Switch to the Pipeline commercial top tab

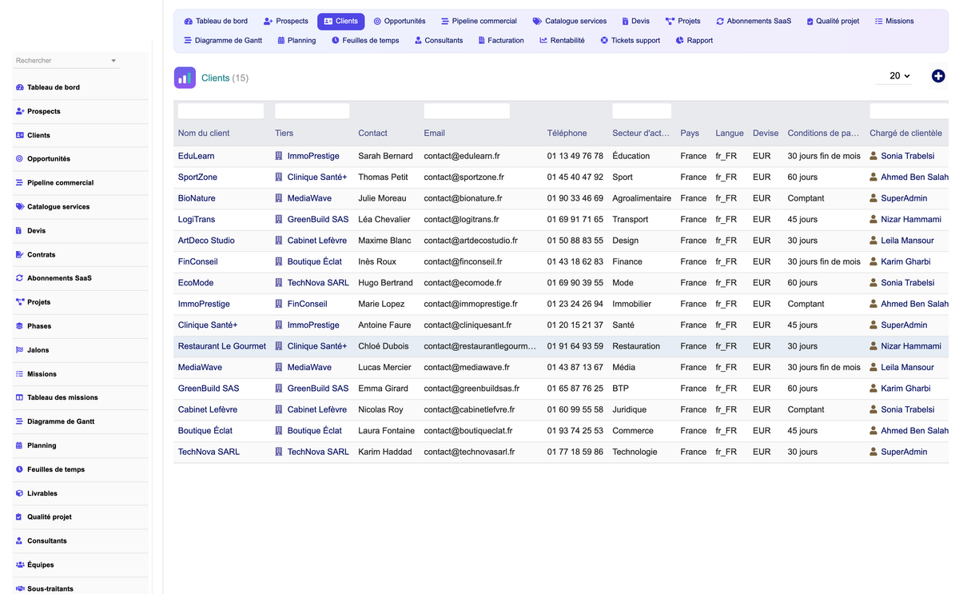(479, 21)
